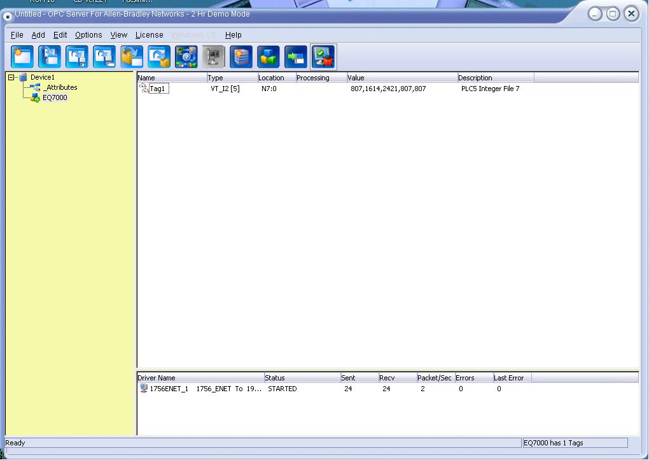Click the monitor with red bug toolbar icon

[x=323, y=57]
